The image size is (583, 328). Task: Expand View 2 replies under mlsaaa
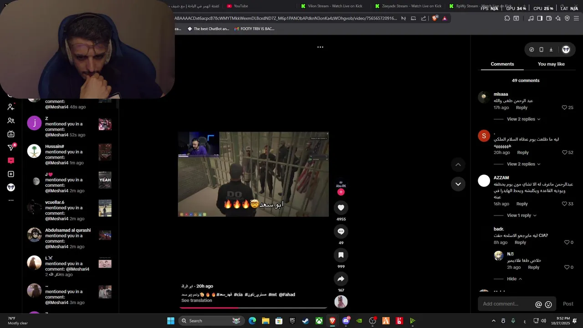[x=523, y=119]
